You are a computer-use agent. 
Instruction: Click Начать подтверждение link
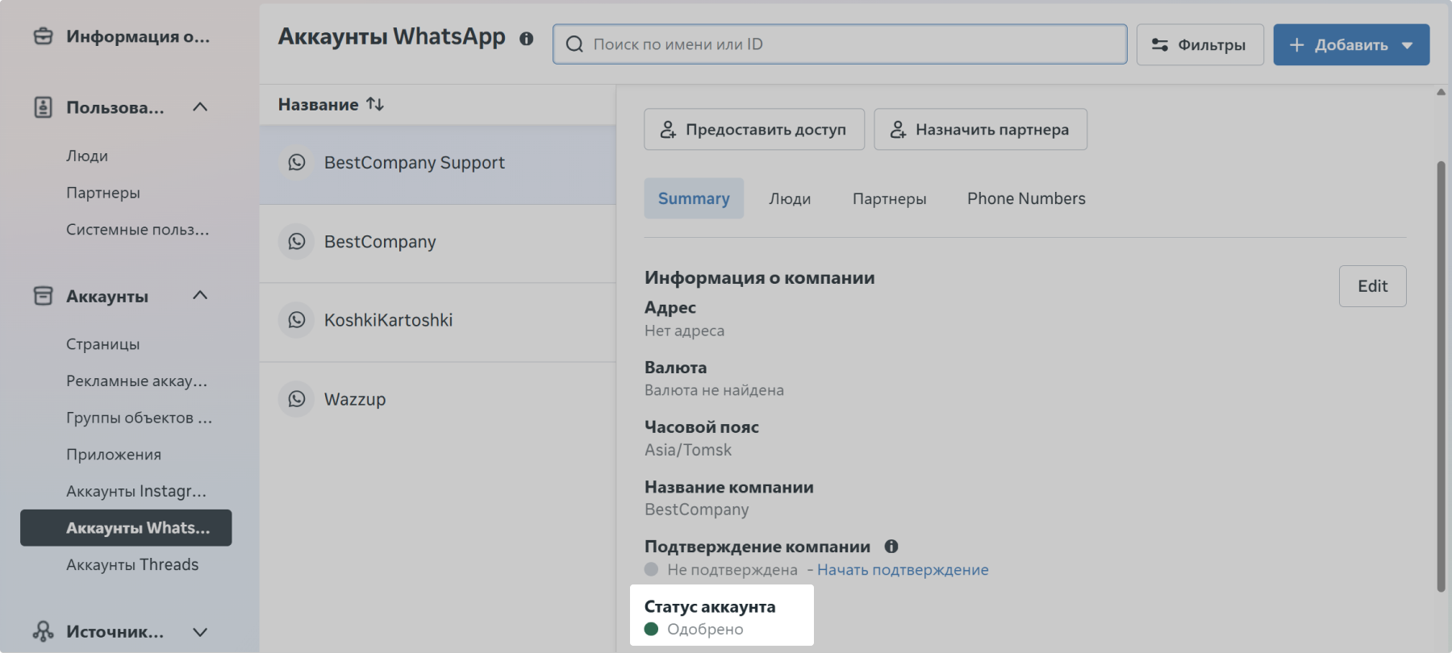[903, 570]
